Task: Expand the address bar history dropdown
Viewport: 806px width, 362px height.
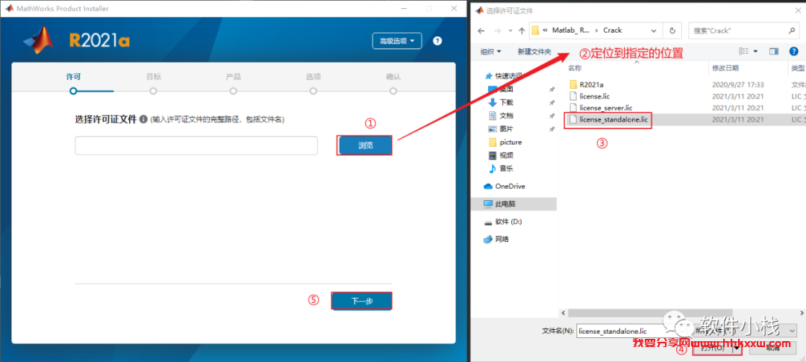Action: (x=654, y=31)
